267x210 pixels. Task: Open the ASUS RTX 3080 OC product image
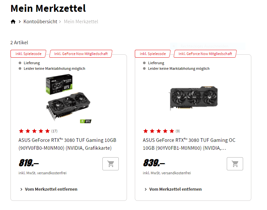click(193, 98)
